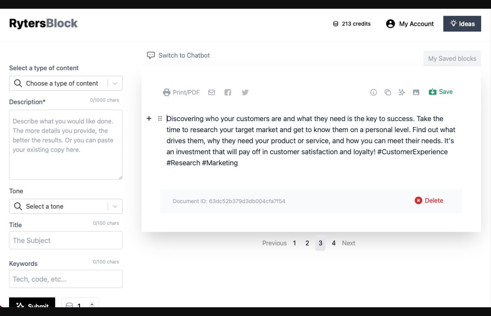Click the magic sparkle rewrite icon

pos(402,92)
